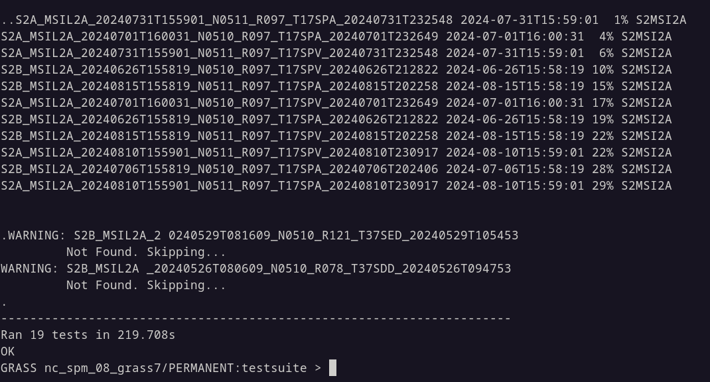Click the 15% cloud cover value
Image resolution: width=710 pixels, height=382 pixels.
click(x=603, y=86)
